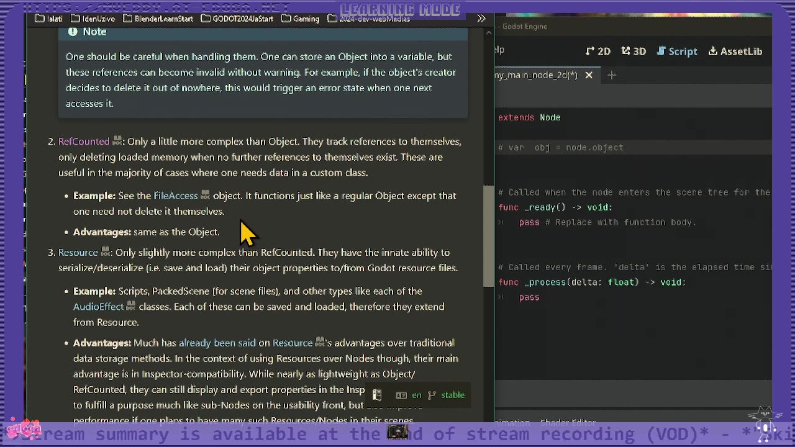Add a new scene tab with plus

612,75
